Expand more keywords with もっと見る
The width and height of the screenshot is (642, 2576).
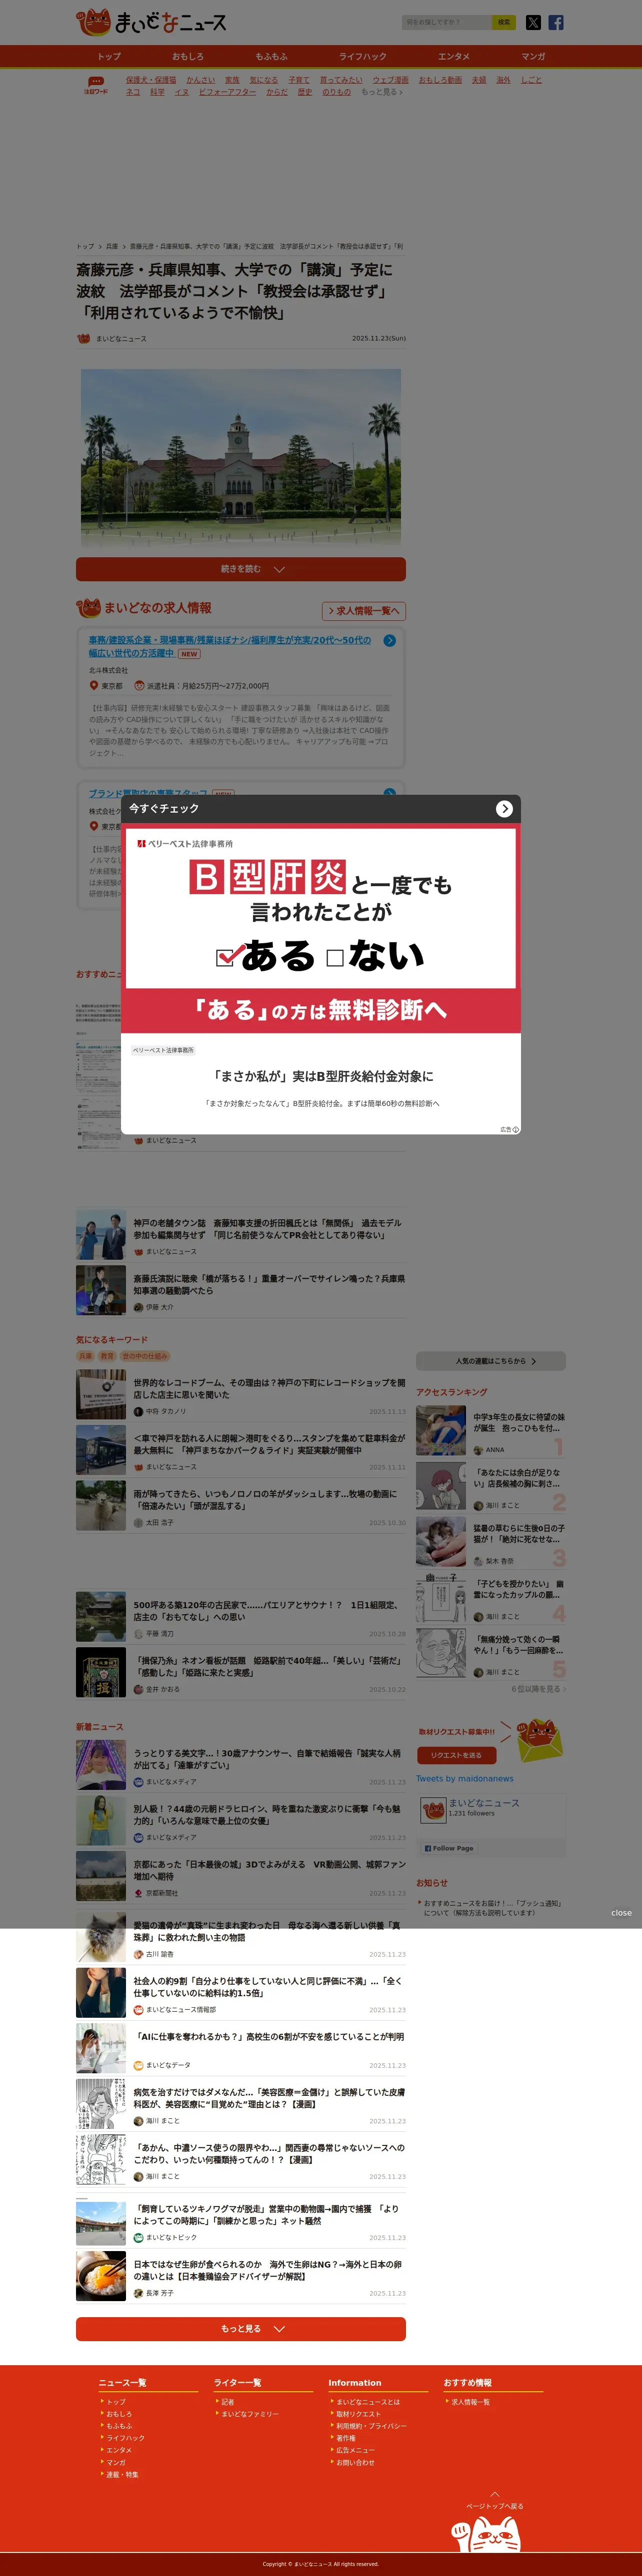tap(381, 92)
